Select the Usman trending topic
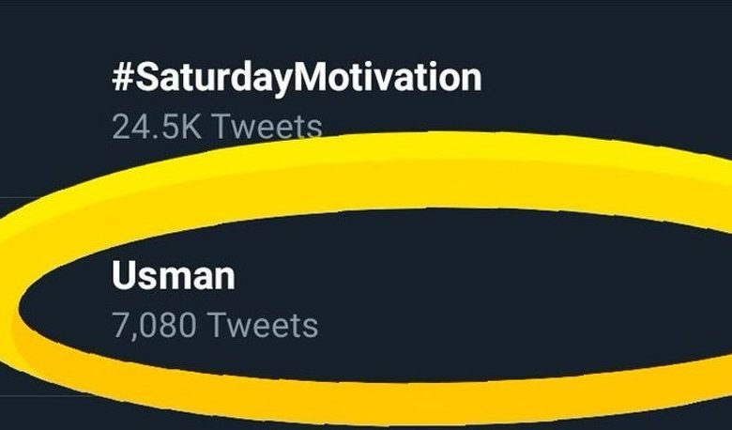 coord(173,278)
